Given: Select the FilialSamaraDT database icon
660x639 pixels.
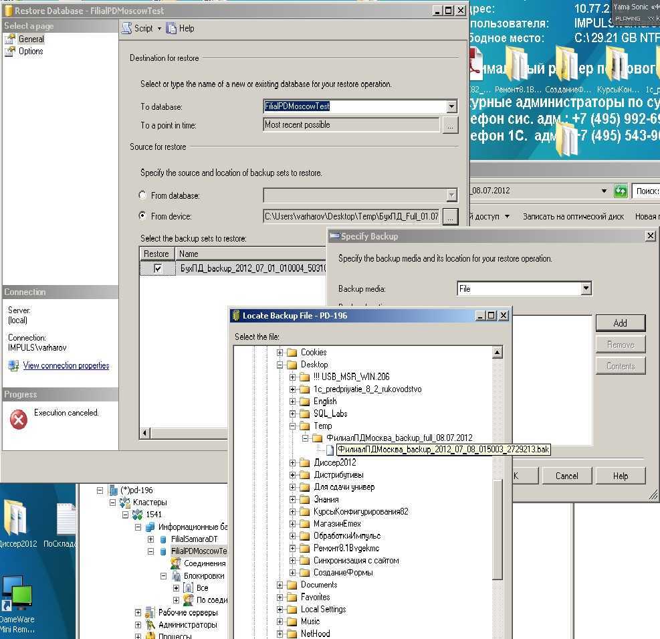Looking at the screenshot, I should pyautogui.click(x=163, y=539).
